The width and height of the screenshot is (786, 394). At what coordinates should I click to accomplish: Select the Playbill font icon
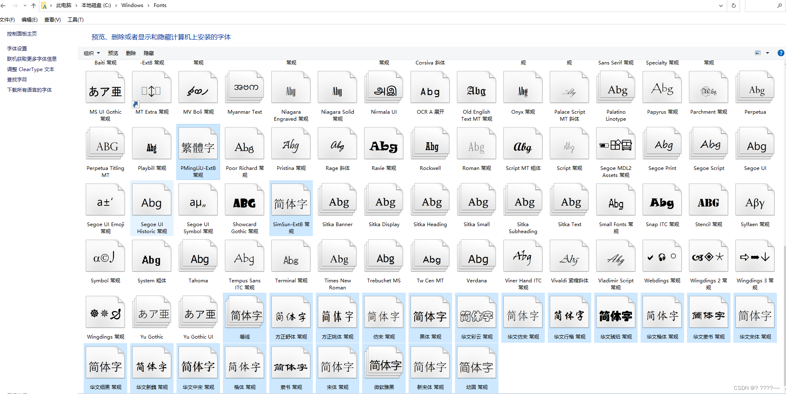pos(152,144)
